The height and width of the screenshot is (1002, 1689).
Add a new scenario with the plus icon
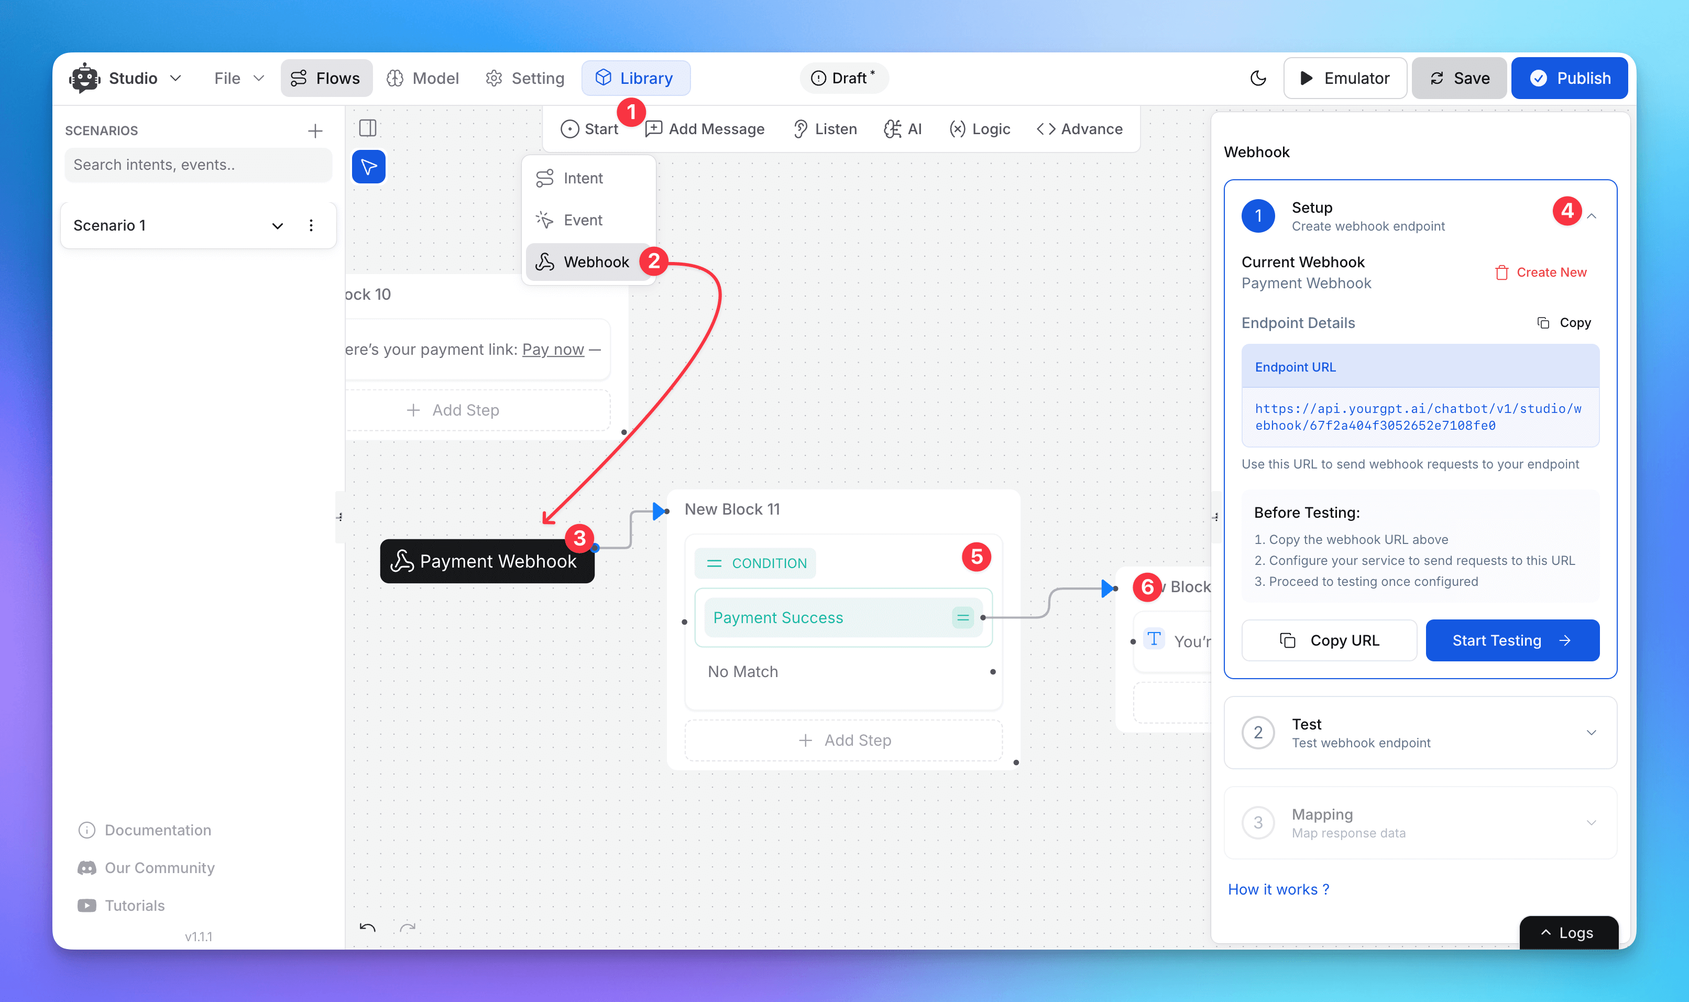pyautogui.click(x=315, y=131)
